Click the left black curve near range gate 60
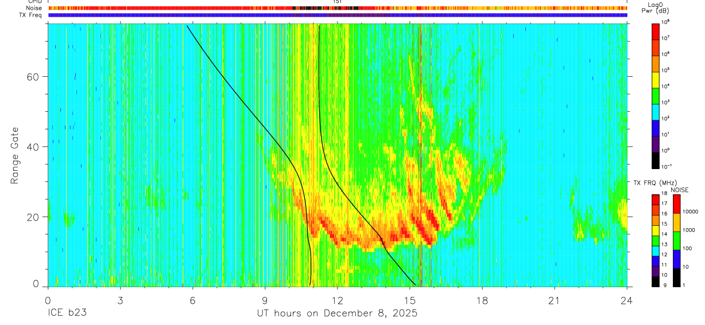The height and width of the screenshot is (325, 705). 223,77
